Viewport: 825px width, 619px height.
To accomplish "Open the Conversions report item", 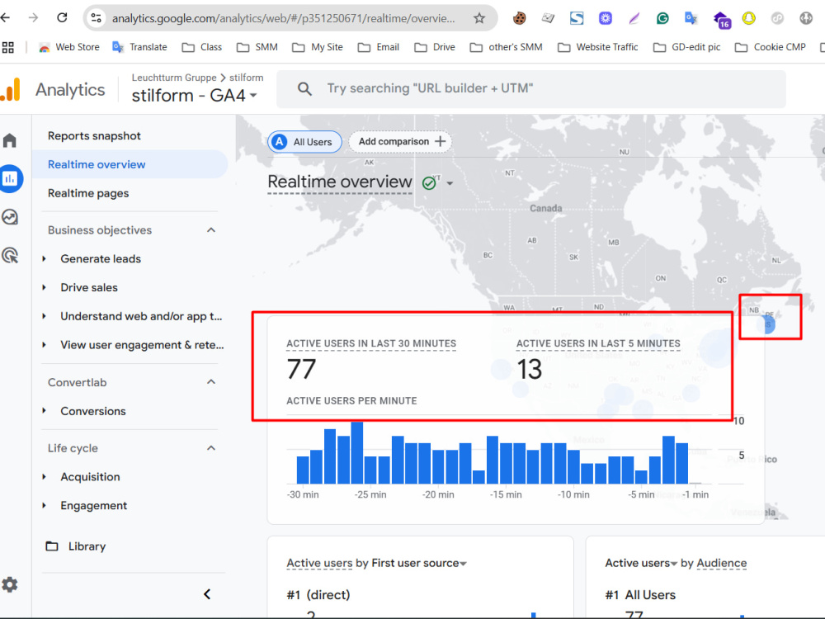I will tap(93, 411).
